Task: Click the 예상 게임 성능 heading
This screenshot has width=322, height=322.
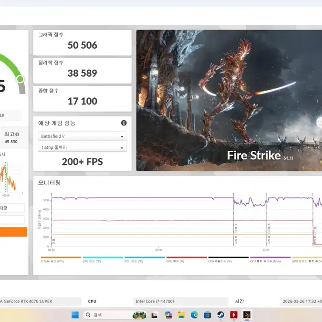Action: tap(57, 123)
